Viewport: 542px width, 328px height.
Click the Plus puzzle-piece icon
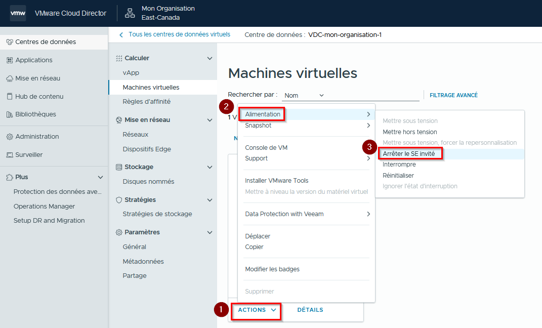pyautogui.click(x=10, y=177)
